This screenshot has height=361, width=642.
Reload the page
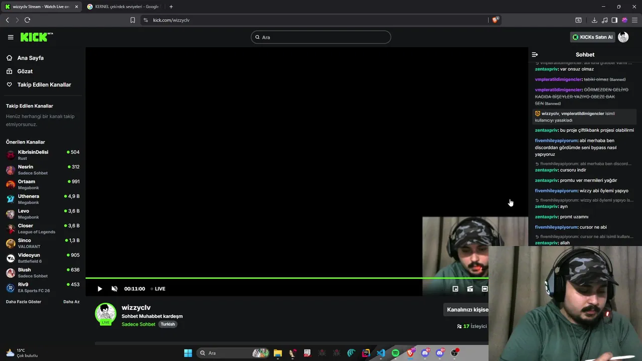tap(27, 20)
